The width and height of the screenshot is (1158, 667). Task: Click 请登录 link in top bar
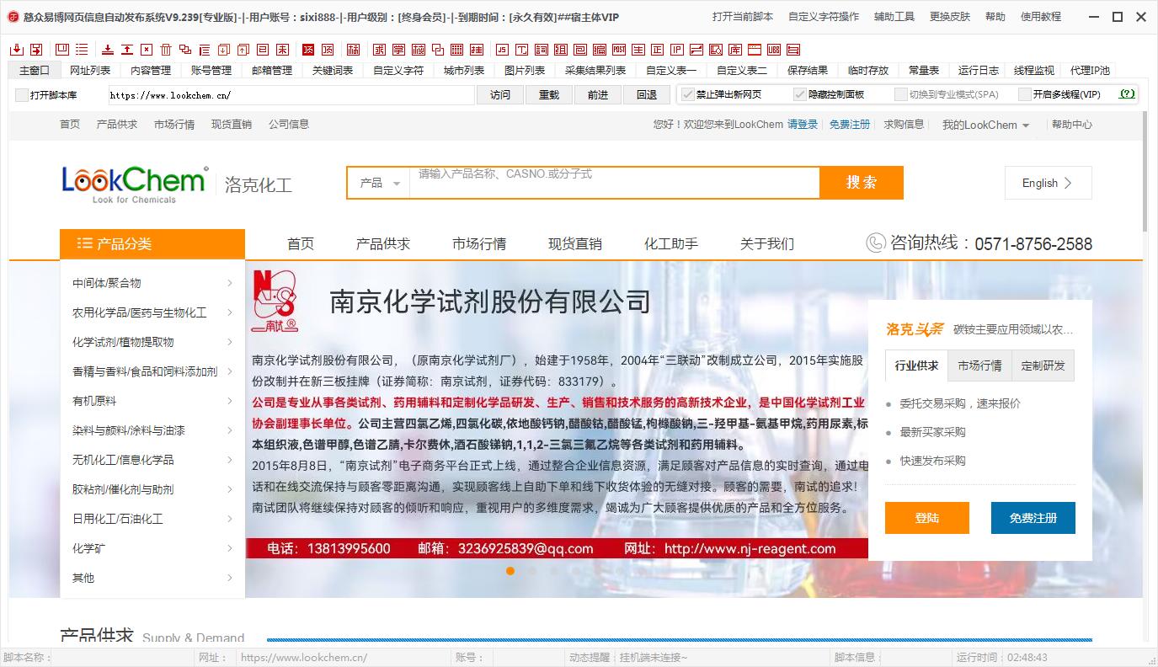803,125
